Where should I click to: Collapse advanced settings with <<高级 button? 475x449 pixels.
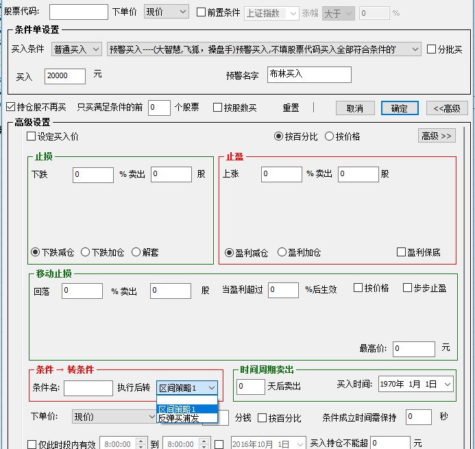tap(447, 108)
